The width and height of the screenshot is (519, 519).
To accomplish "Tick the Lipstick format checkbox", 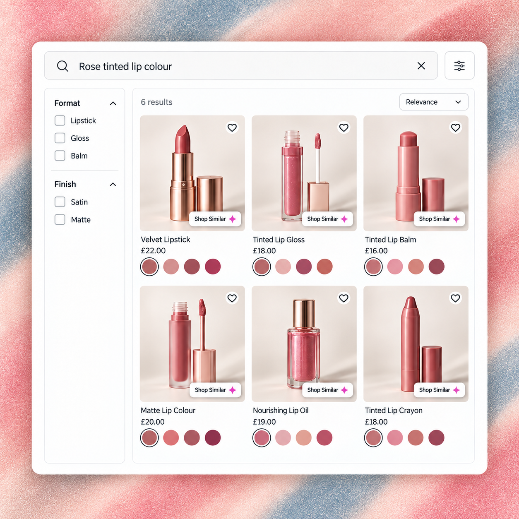I will coord(60,120).
